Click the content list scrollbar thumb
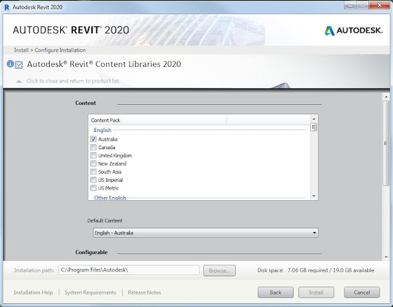Viewport: 393px width, 307px height. (314, 127)
